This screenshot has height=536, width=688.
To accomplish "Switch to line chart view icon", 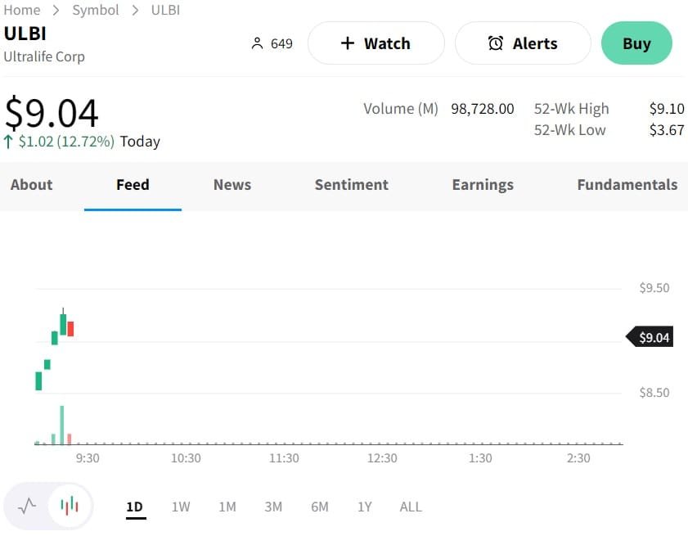I will click(27, 506).
